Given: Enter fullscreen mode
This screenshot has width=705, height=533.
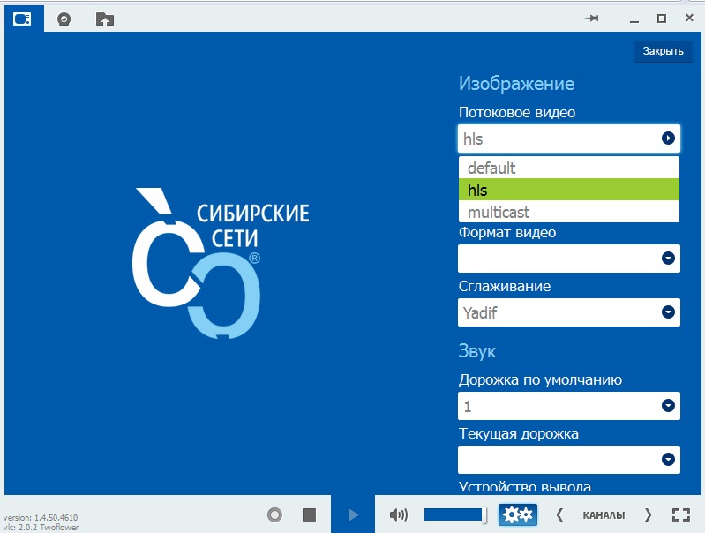Looking at the screenshot, I should [x=680, y=514].
